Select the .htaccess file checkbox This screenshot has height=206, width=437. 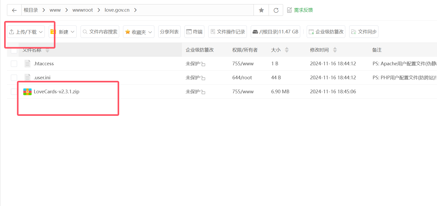(14, 64)
